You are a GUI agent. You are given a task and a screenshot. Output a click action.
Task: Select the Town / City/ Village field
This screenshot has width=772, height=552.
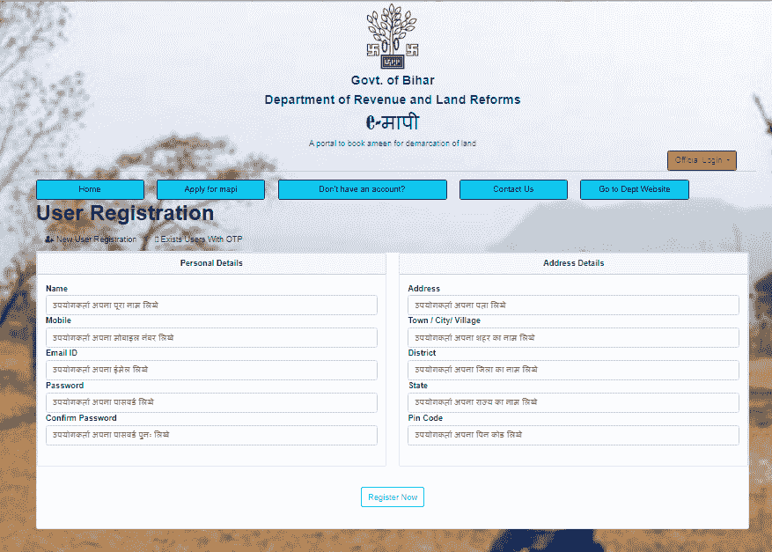(574, 338)
